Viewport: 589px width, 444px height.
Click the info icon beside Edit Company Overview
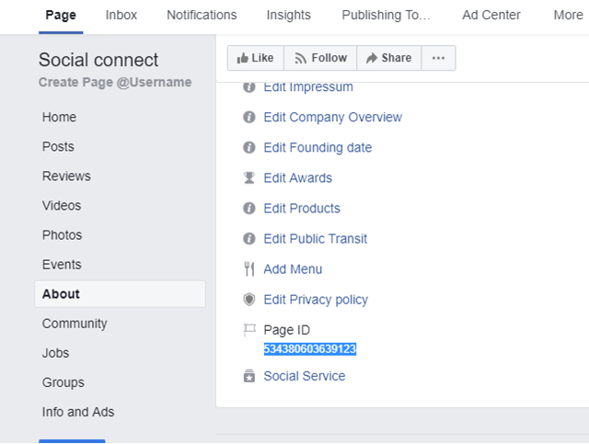(248, 118)
